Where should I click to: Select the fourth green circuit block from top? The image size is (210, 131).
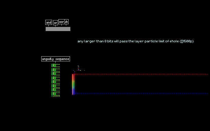click(56, 78)
